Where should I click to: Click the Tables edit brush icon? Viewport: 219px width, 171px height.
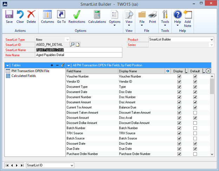pos(63,65)
